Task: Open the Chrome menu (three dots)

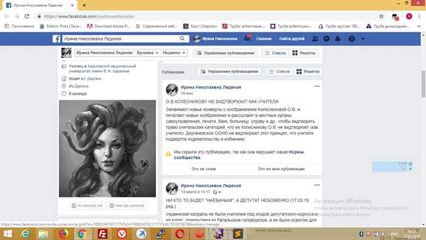Action: 419,16
